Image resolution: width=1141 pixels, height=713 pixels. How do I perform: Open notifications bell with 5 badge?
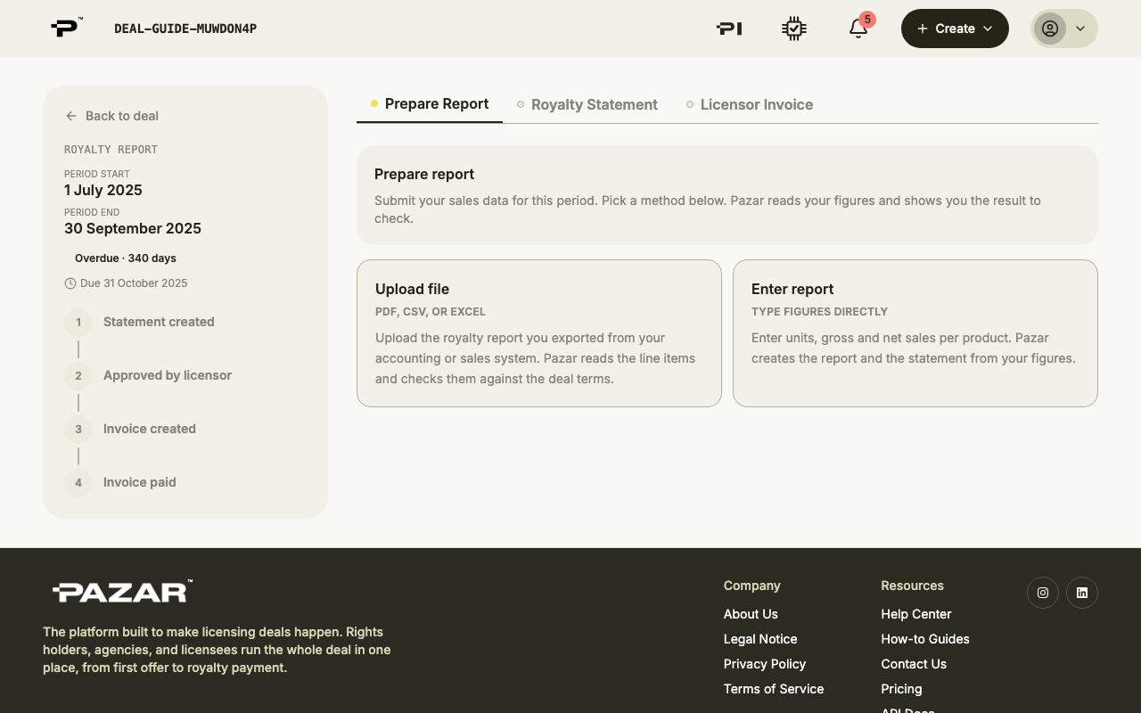coord(858,29)
